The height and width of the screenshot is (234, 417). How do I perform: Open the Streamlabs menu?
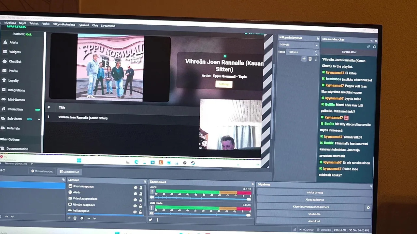pyautogui.click(x=108, y=26)
